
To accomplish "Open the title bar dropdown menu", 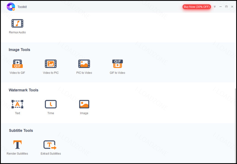I will click(x=215, y=7).
